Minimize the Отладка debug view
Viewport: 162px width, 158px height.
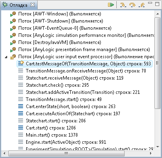[150, 3]
